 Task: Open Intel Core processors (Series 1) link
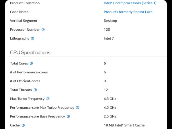130,3
